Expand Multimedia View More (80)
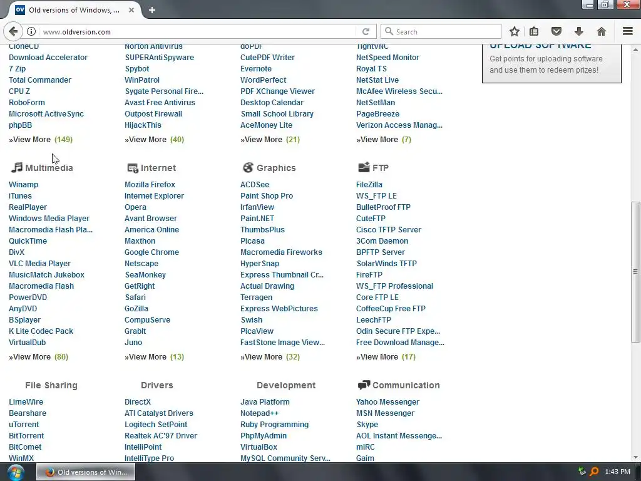 click(38, 356)
